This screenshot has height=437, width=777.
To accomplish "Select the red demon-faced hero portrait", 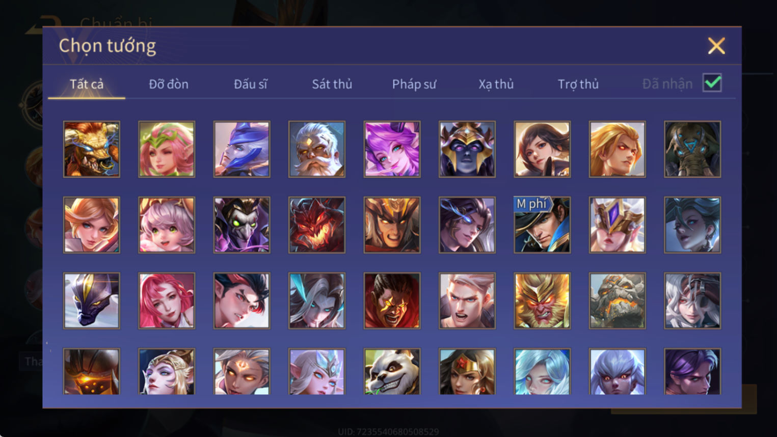I will (317, 225).
